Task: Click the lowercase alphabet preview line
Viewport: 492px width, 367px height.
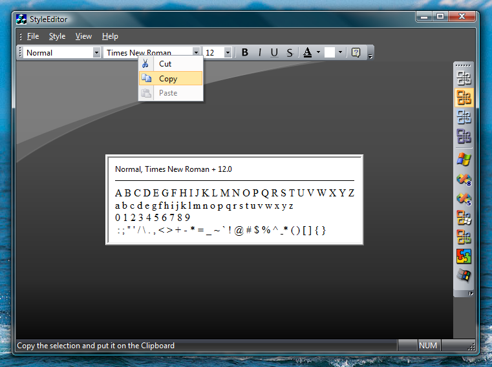Action: click(204, 205)
